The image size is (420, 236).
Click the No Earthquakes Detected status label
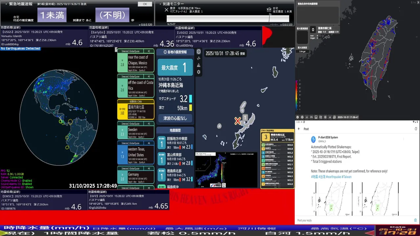[20, 49]
